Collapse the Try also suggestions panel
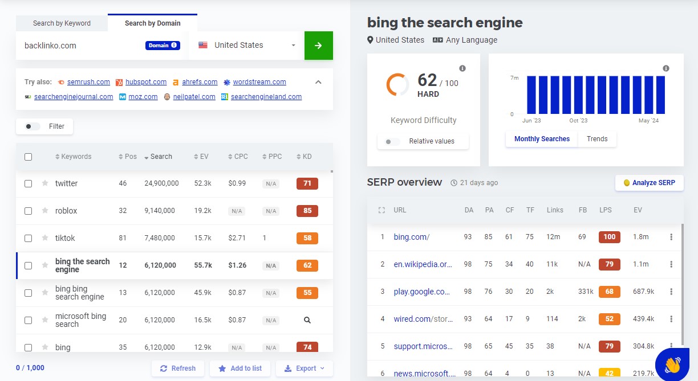This screenshot has width=698, height=381. point(318,82)
